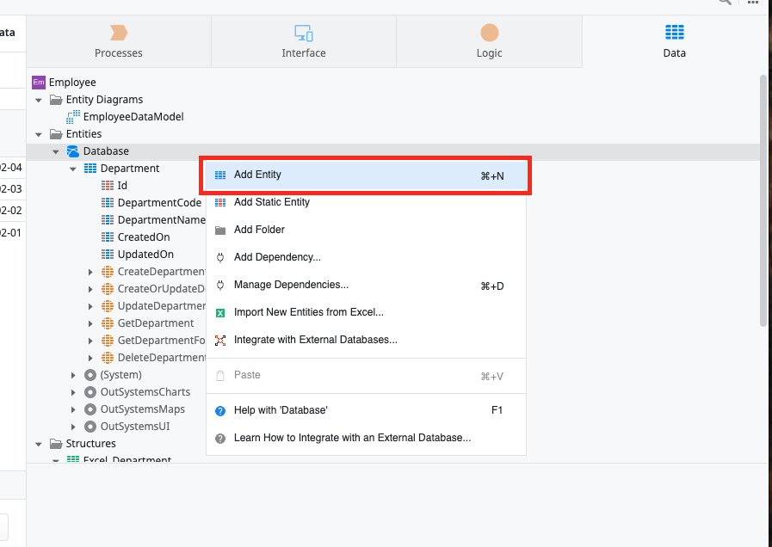Open the Logic tab
772x547 pixels.
[x=489, y=41]
